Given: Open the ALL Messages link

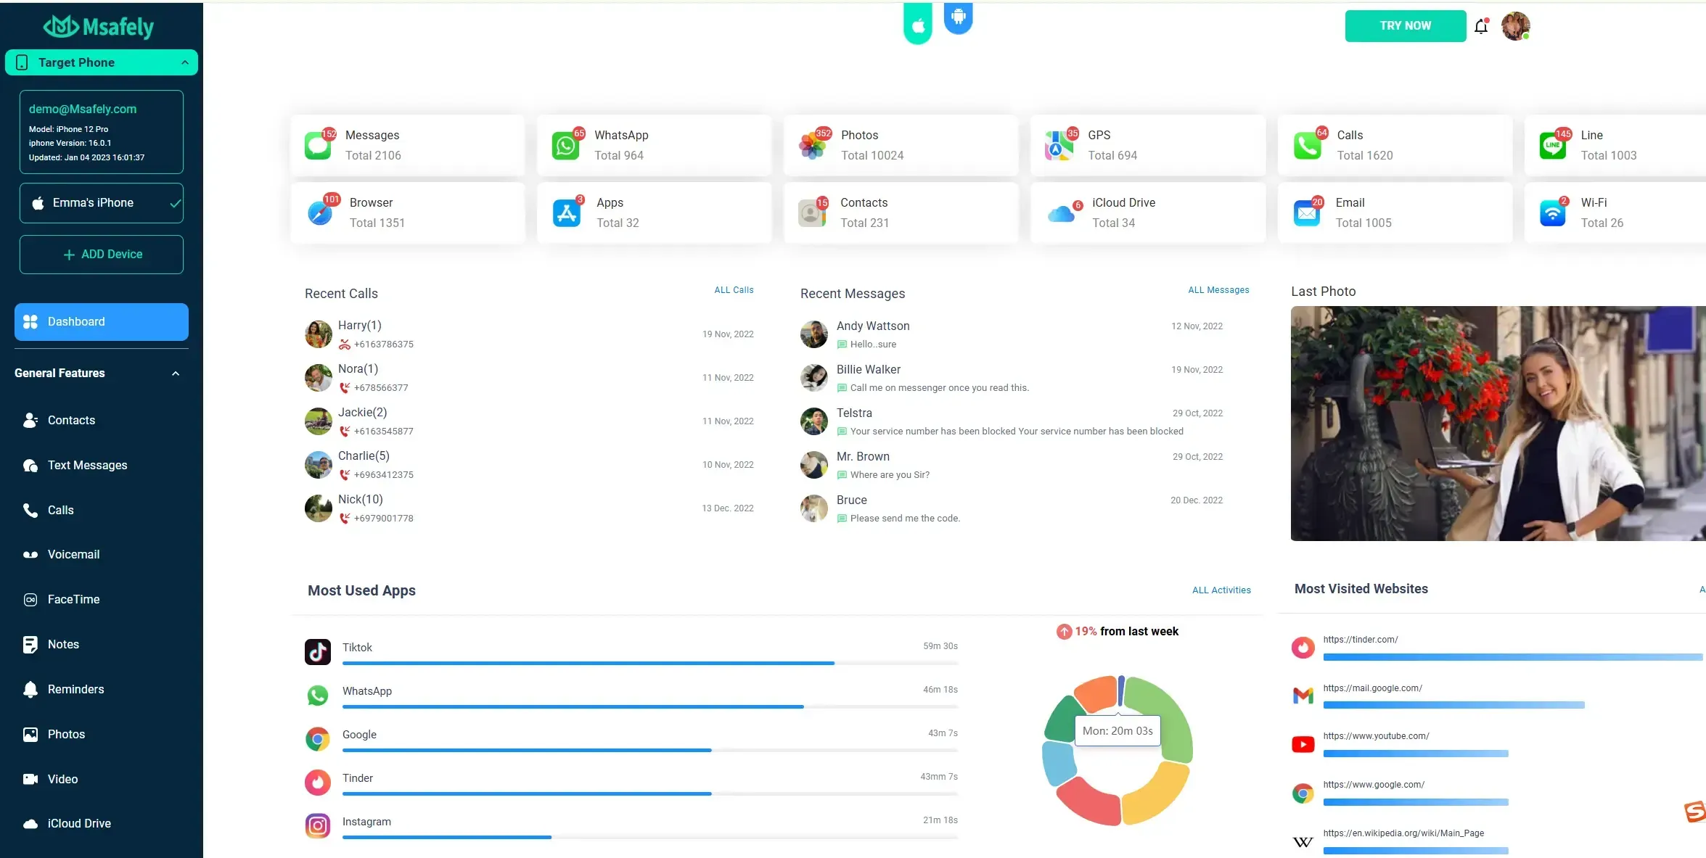Looking at the screenshot, I should coord(1218,290).
